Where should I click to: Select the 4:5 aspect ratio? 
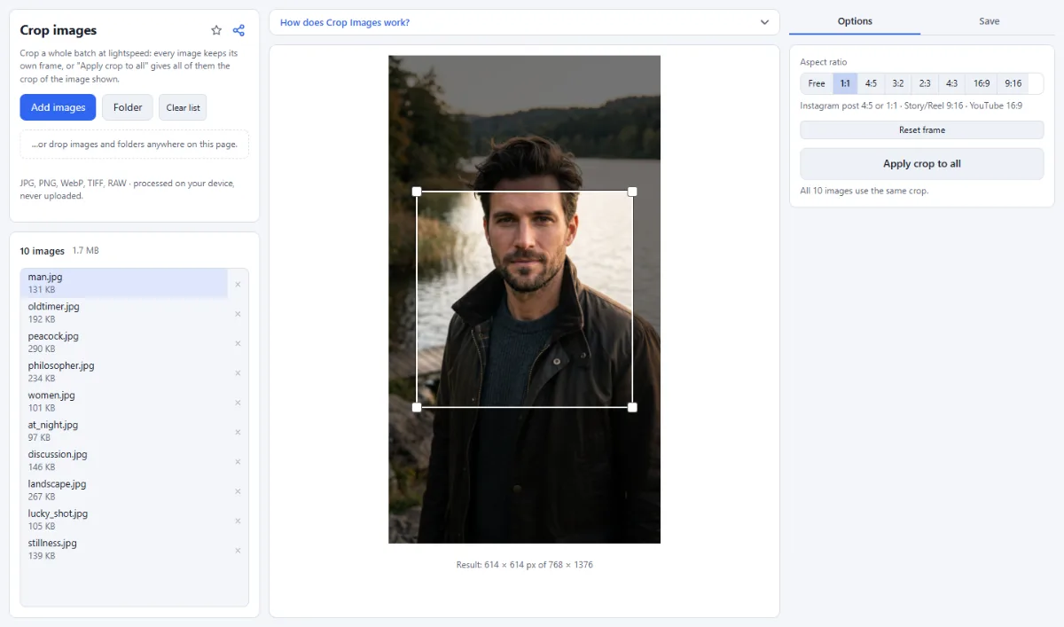[871, 83]
